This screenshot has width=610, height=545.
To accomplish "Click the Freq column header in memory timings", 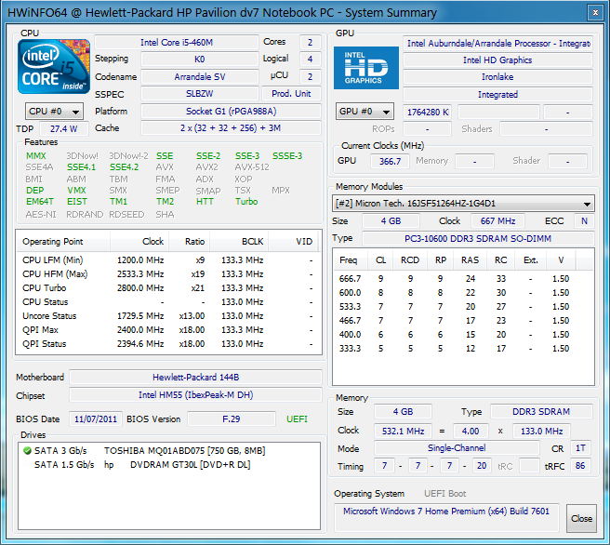I will 349,259.
